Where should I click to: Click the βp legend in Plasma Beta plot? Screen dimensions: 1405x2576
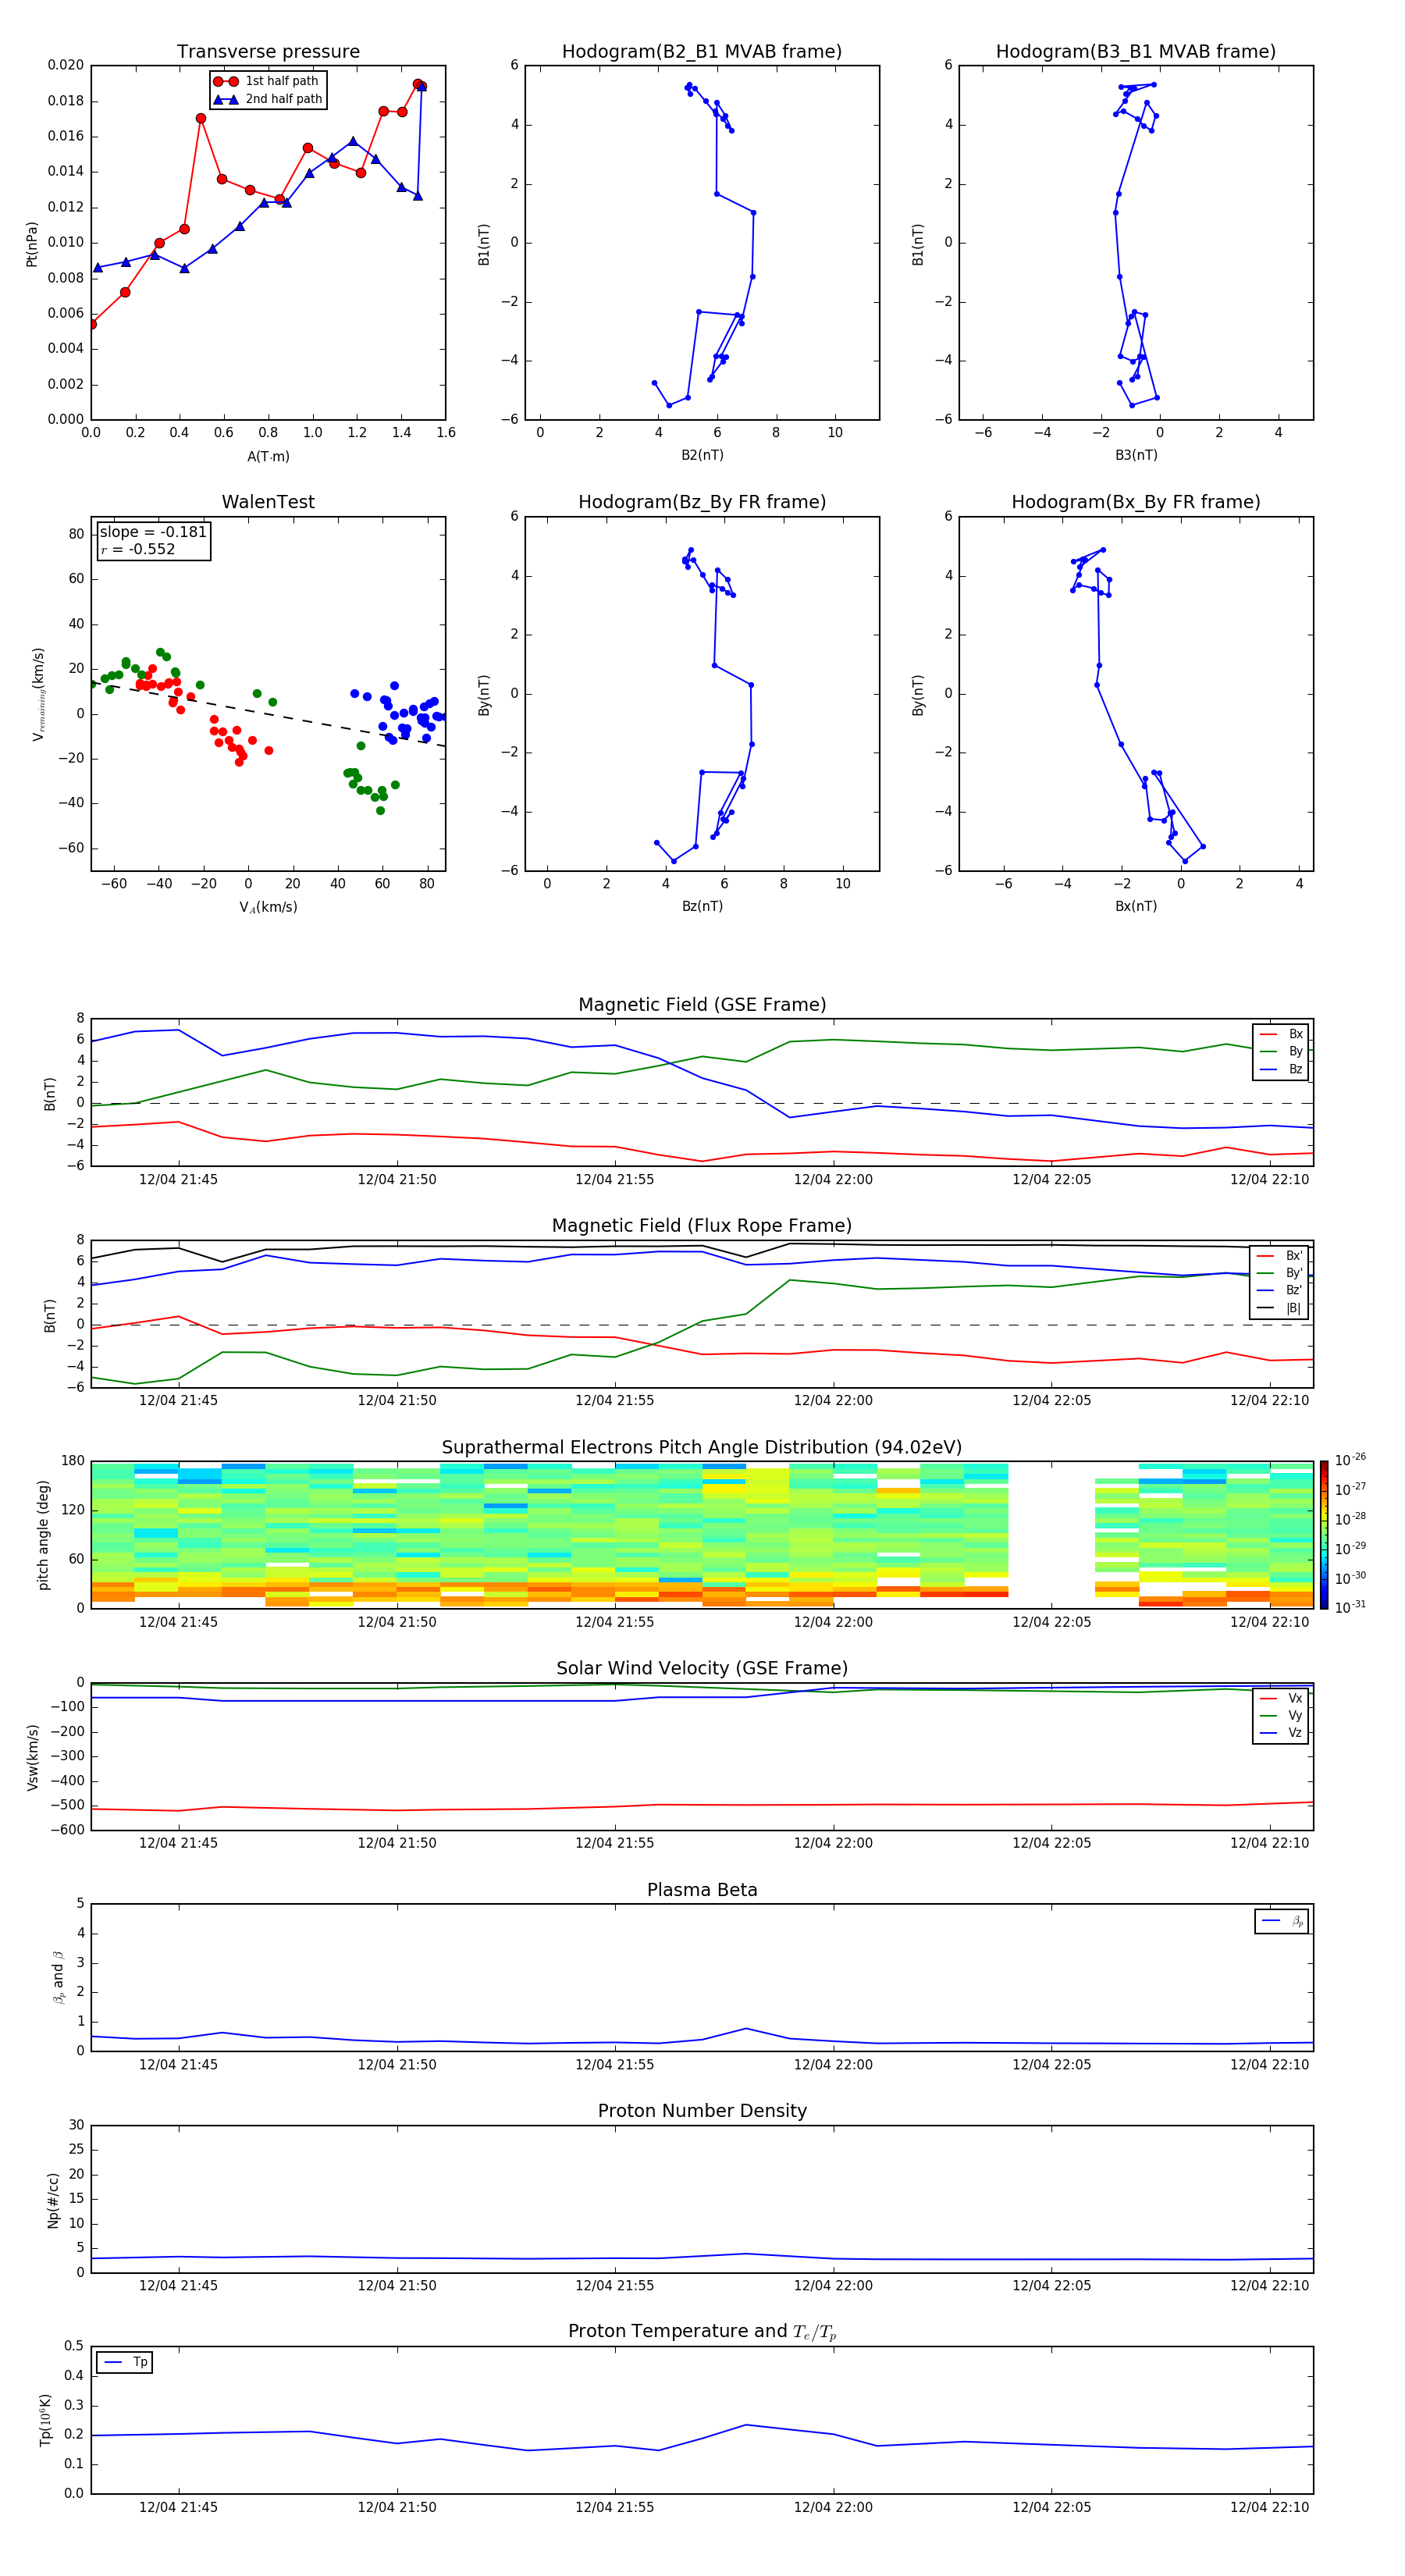tap(1282, 1922)
